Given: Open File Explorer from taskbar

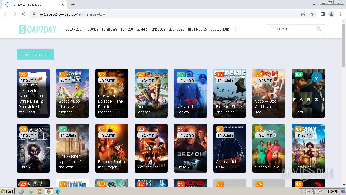Looking at the screenshot, I should coord(31,191).
